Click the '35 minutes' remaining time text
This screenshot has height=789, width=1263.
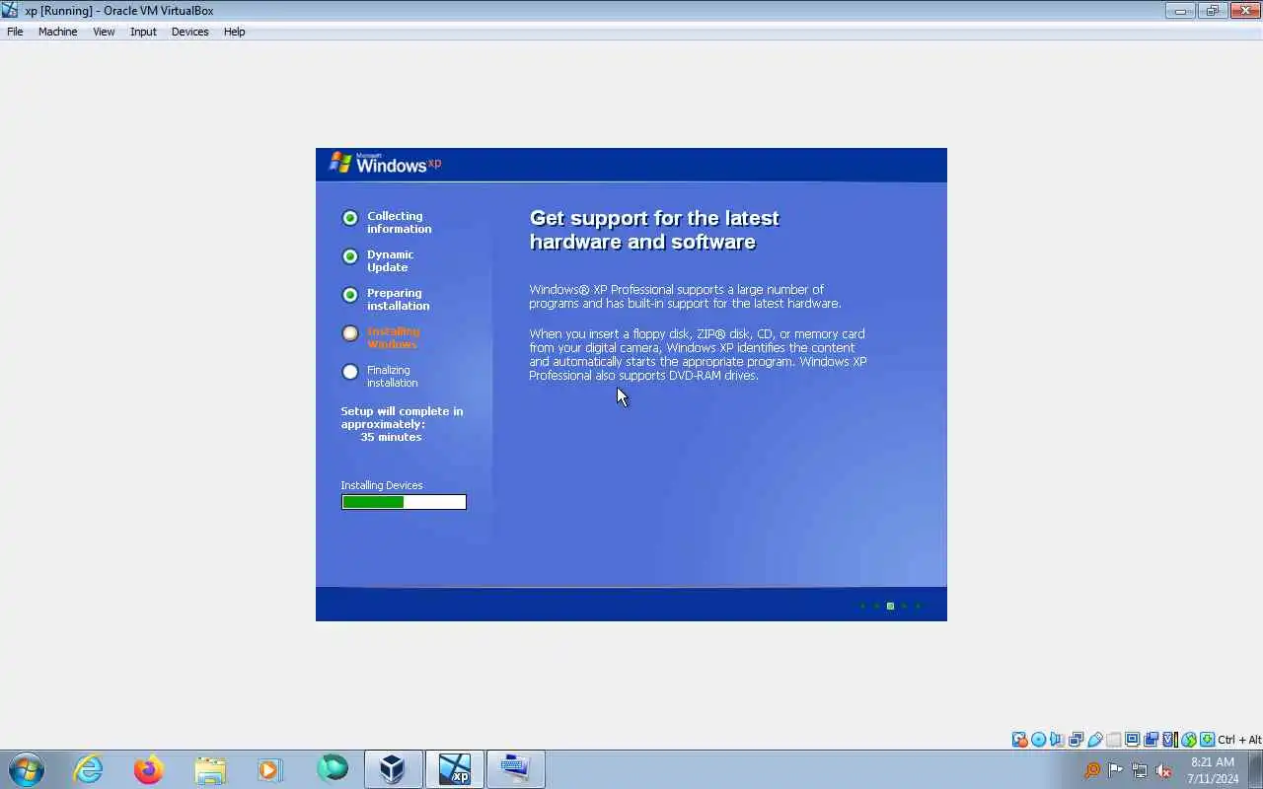pyautogui.click(x=391, y=437)
